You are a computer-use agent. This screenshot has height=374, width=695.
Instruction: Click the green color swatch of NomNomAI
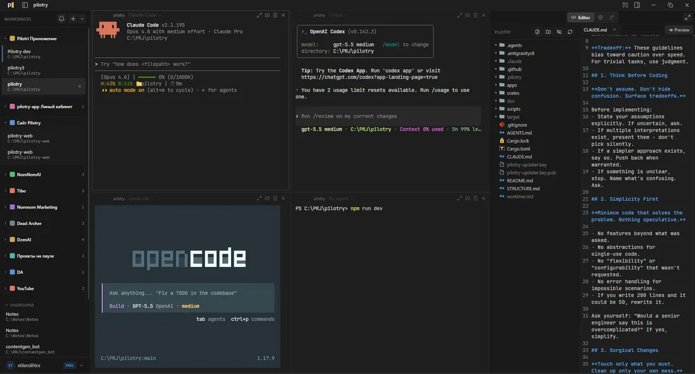(13, 174)
